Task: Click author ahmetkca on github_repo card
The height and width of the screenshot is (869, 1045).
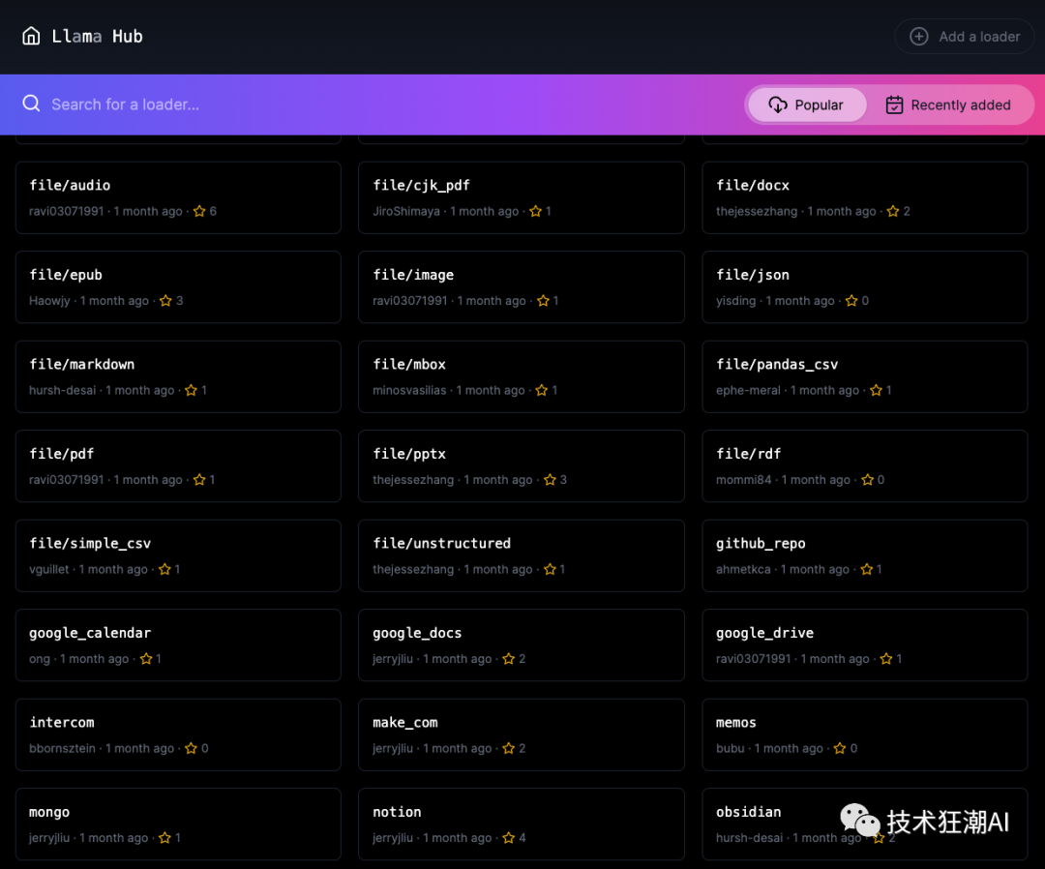Action: pos(743,569)
